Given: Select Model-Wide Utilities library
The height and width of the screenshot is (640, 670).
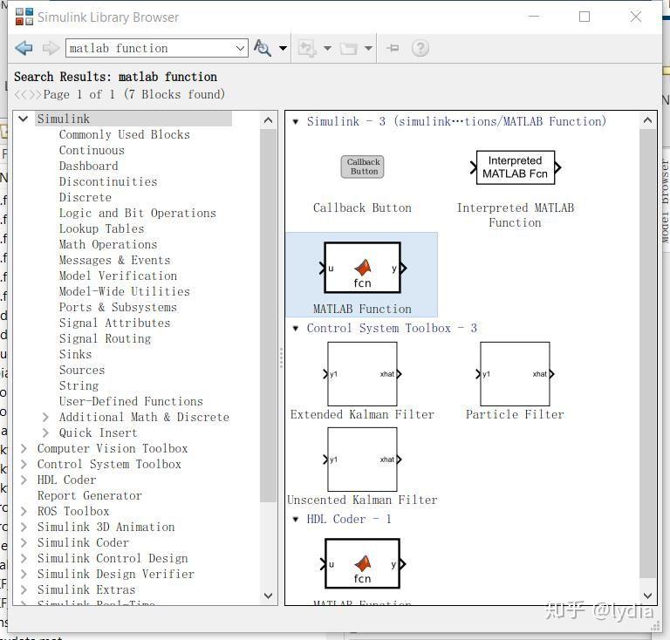Looking at the screenshot, I should 125,291.
